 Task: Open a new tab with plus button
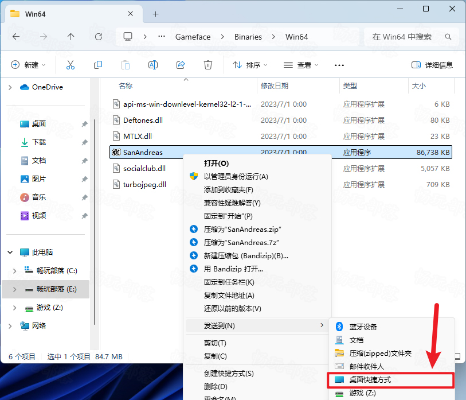155,14
